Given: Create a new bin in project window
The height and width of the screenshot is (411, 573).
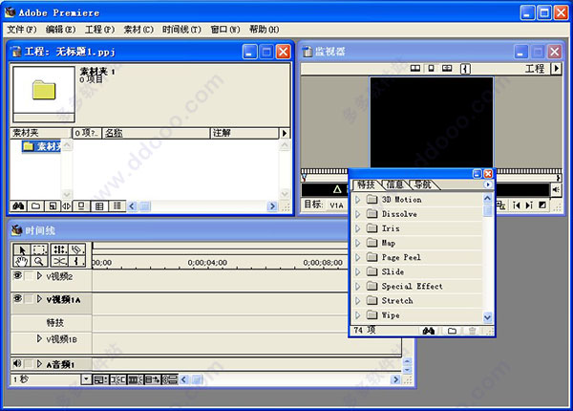Looking at the screenshot, I should pyautogui.click(x=35, y=206).
